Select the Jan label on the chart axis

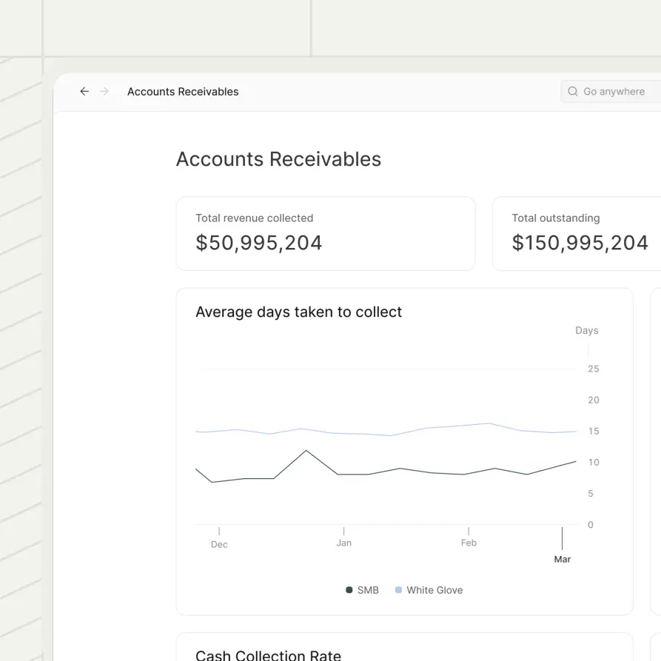(343, 542)
